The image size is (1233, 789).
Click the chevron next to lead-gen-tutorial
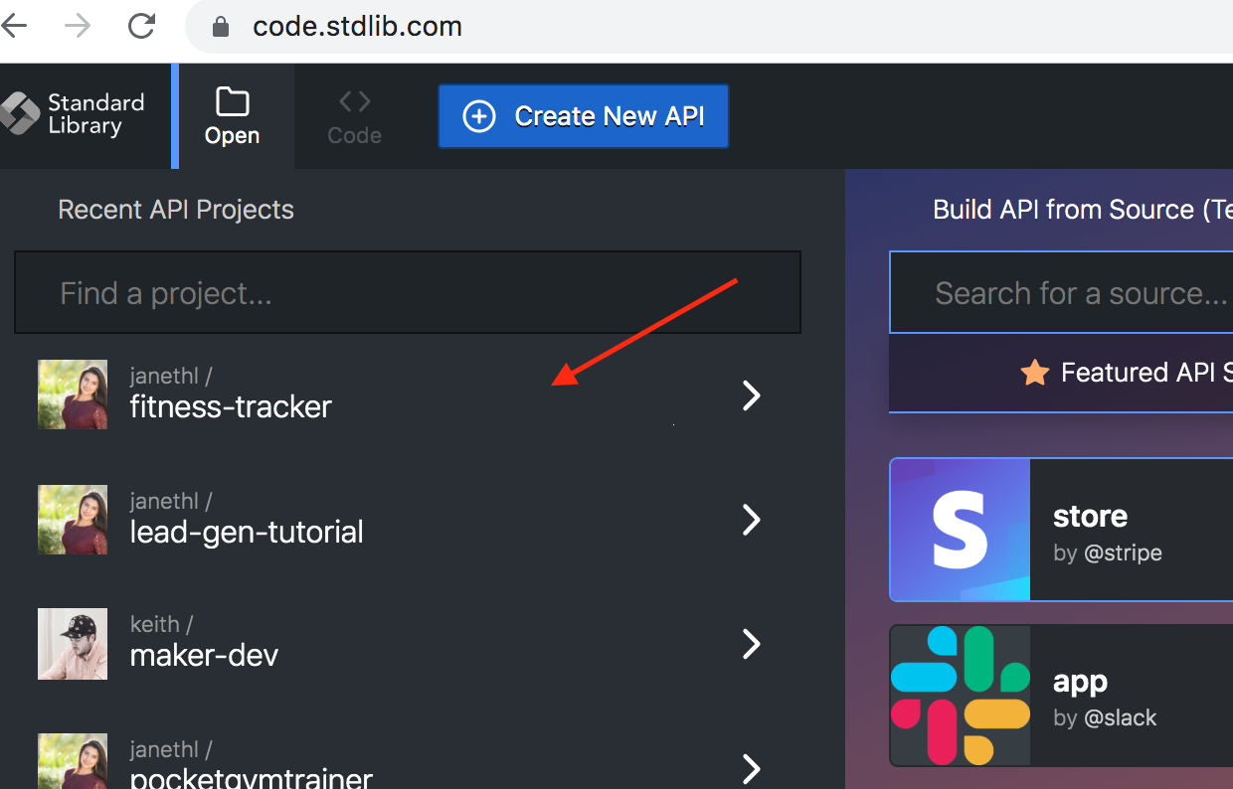point(752,520)
